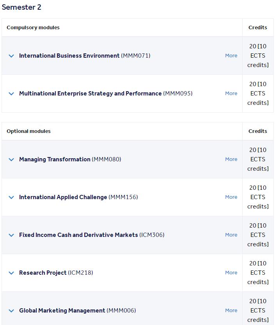Select Research Project module title
This screenshot has width=275, height=325.
[x=43, y=272]
